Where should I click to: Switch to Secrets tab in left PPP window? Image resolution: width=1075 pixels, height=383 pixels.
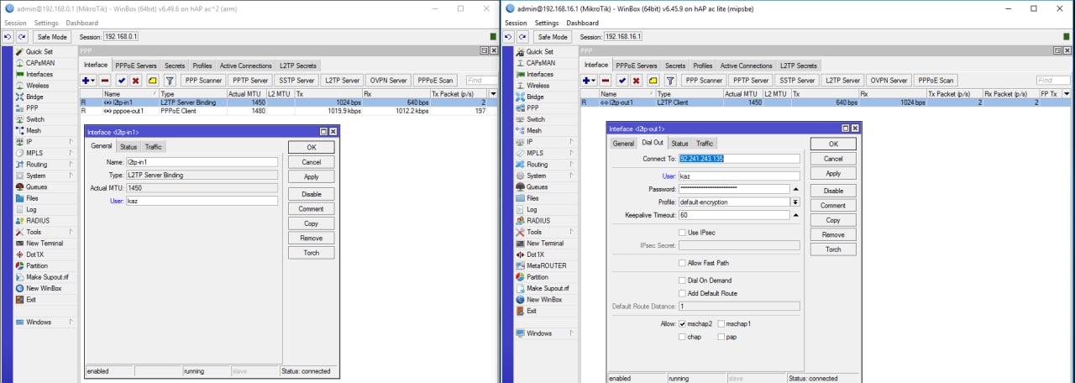[x=175, y=66]
